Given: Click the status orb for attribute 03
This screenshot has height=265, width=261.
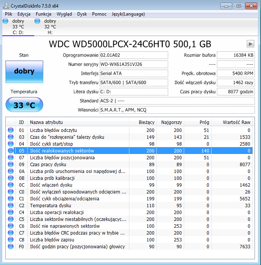Looking at the screenshot, I should tap(11, 137).
